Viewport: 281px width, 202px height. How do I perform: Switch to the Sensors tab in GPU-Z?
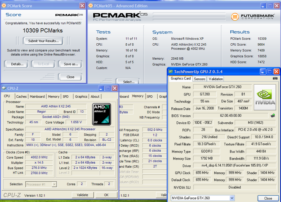point(200,79)
